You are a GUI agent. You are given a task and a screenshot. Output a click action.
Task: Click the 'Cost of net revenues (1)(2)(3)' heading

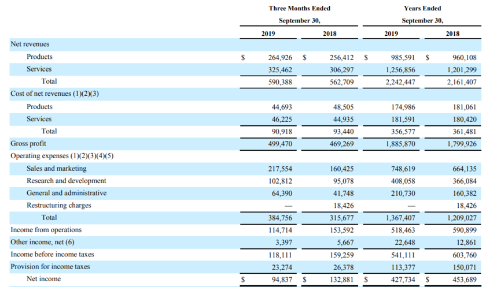[55, 94]
